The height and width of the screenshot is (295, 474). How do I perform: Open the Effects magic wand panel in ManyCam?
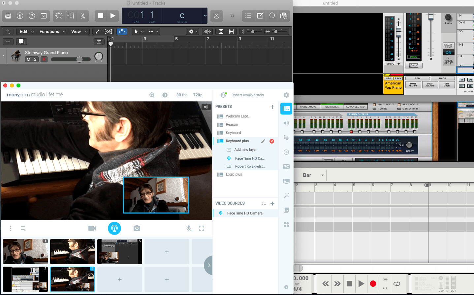(x=286, y=196)
